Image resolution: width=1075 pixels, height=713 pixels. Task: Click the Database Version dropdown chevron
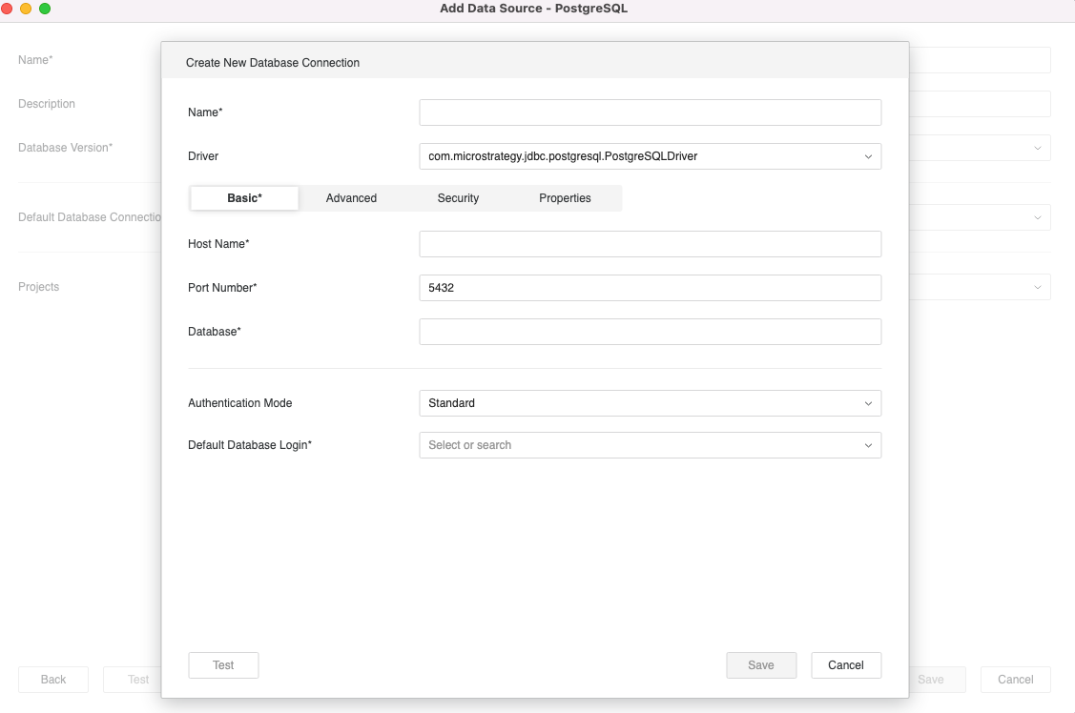coord(1037,148)
